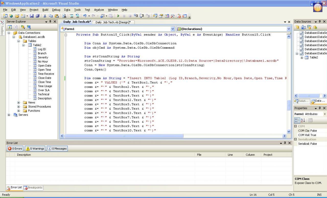The height and width of the screenshot is (198, 327).
Task: Click the Undo arrow icon
Action: (85, 16)
